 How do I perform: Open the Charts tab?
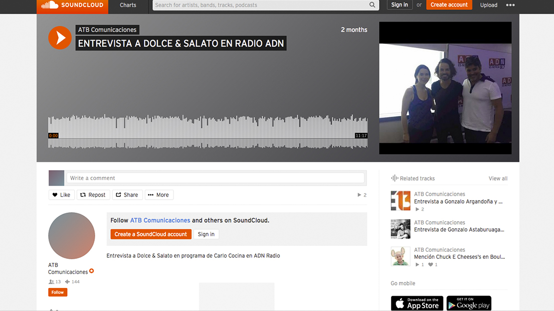pos(128,5)
